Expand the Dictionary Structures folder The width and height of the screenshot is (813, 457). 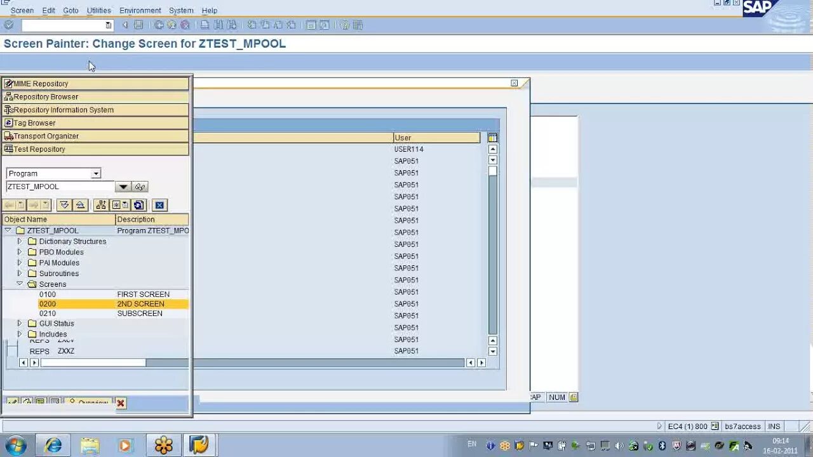[20, 241]
